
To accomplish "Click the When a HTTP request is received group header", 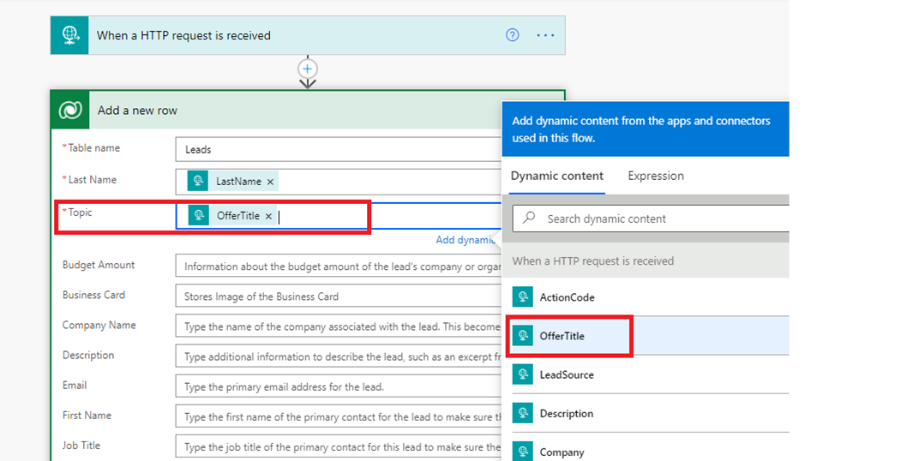I will (x=593, y=260).
